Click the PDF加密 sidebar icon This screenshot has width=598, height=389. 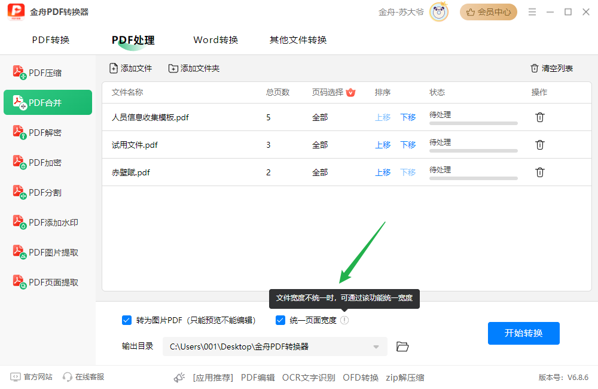click(x=20, y=162)
